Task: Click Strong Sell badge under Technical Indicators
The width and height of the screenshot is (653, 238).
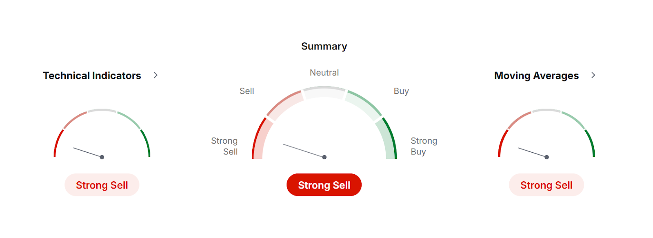Action: click(x=102, y=185)
